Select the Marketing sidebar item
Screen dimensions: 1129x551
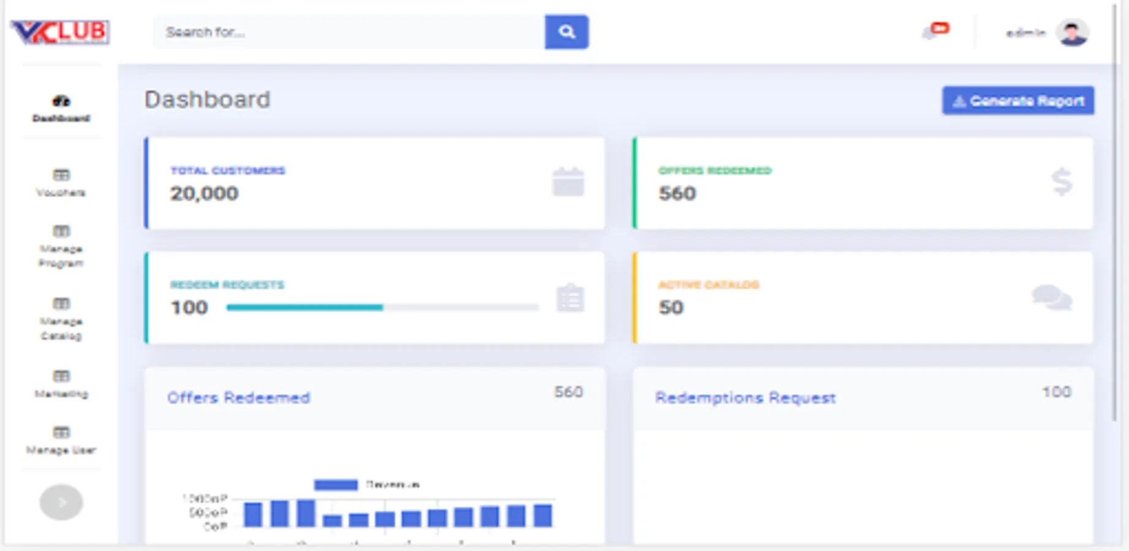61,384
